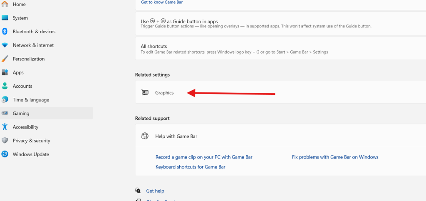Click the System monitor icon
Image resolution: width=426 pixels, height=201 pixels.
pyautogui.click(x=5, y=18)
